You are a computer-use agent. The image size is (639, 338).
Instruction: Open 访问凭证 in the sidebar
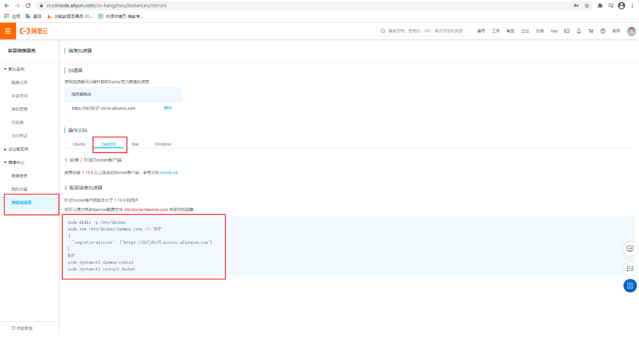coord(19,136)
